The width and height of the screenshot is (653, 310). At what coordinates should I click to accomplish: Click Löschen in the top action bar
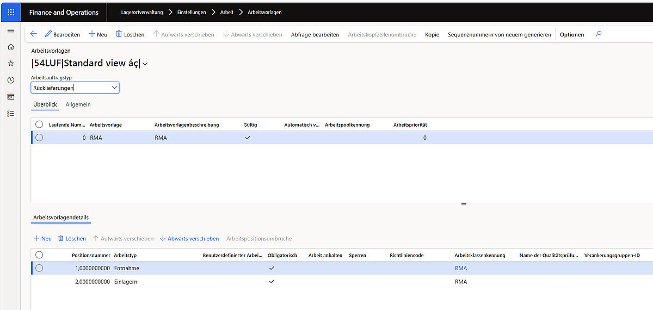pyautogui.click(x=130, y=34)
